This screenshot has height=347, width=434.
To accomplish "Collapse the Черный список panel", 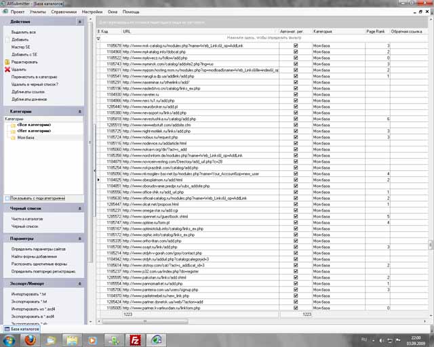I will click(x=80, y=208).
